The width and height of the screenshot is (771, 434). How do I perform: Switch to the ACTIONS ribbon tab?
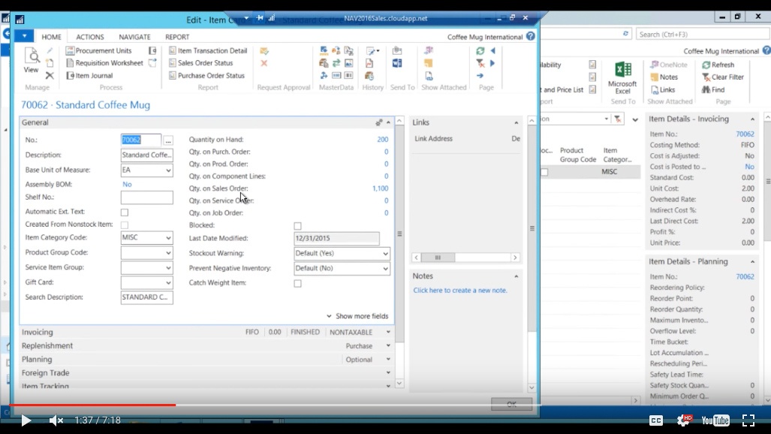[90, 37]
